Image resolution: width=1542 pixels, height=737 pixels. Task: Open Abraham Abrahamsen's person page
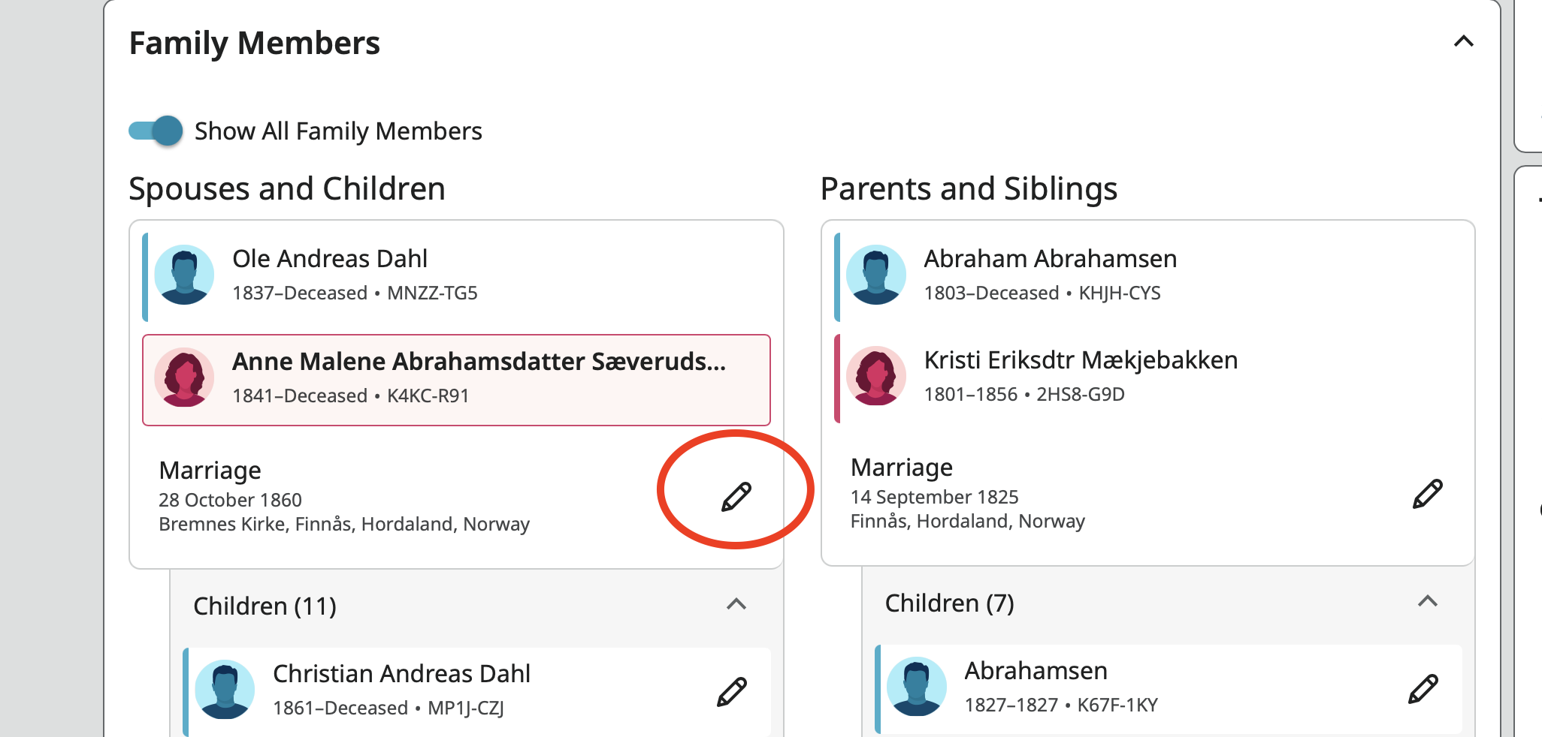click(1050, 259)
